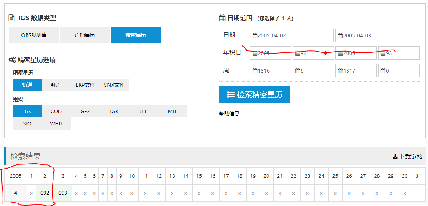Click the calendar icon in 2005-04-02 field
The height and width of the screenshot is (206, 428).
[x=255, y=36]
